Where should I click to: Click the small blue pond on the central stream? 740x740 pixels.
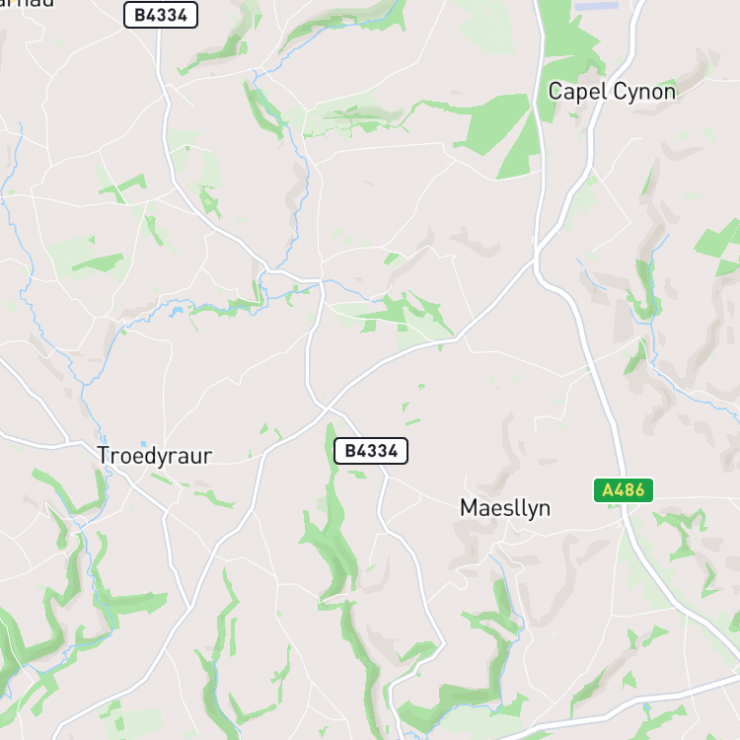[x=176, y=312]
